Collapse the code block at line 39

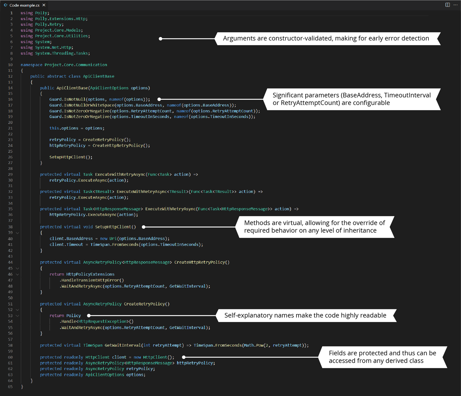[x=17, y=233]
